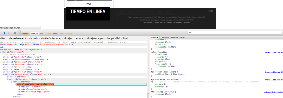
Task: Expand the script text/javascript node
Action: 4,69
